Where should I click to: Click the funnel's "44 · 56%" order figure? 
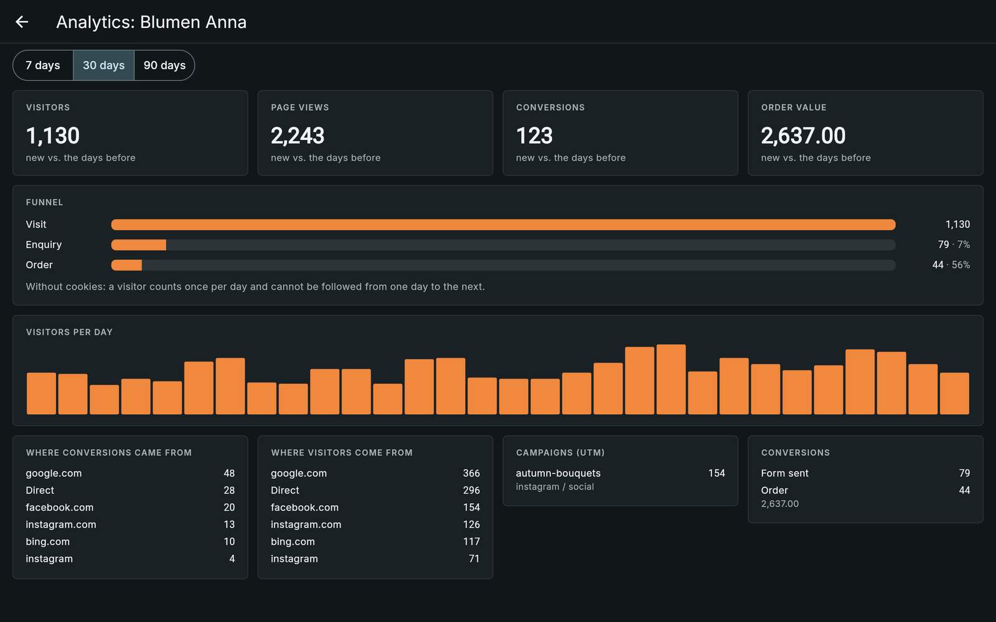pos(951,265)
